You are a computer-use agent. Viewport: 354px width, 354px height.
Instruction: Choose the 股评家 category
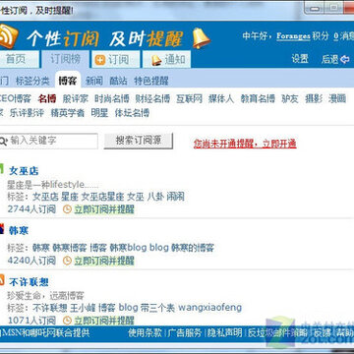(76, 98)
